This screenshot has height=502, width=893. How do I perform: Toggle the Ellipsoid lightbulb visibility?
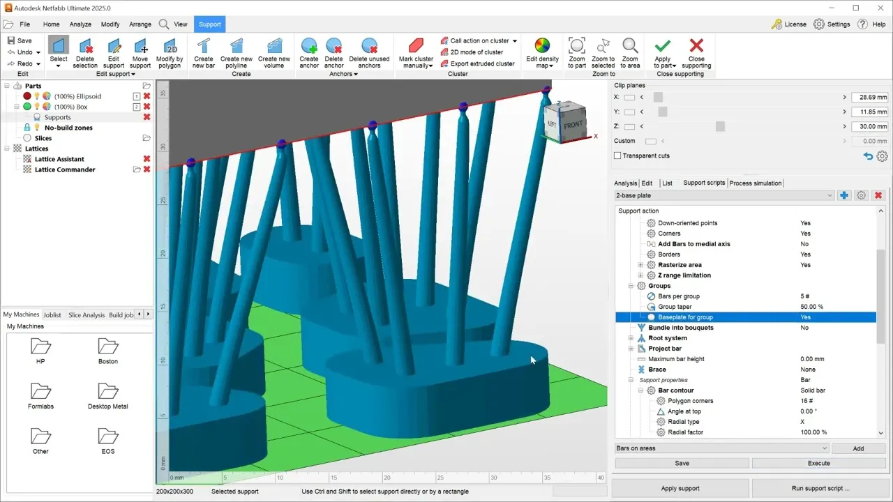37,96
